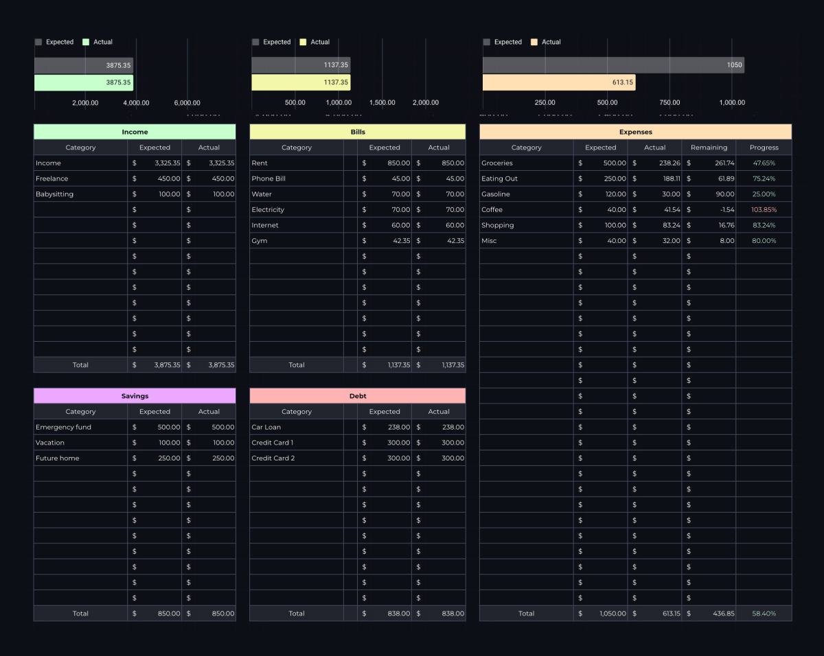824x656 pixels.
Task: Click the Savings section header
Action: tap(135, 396)
